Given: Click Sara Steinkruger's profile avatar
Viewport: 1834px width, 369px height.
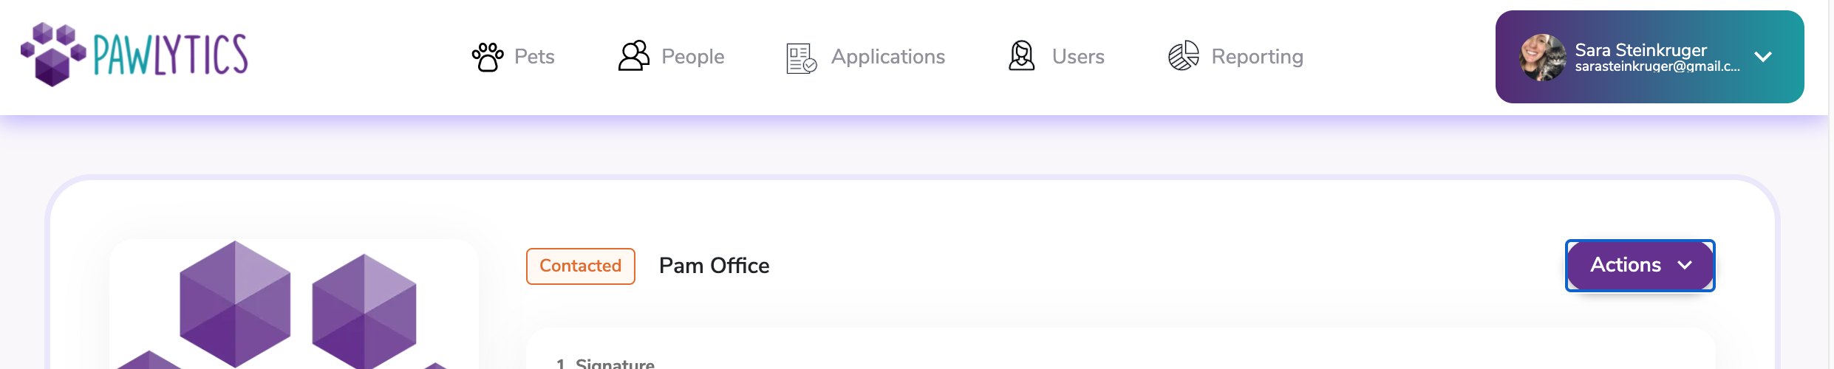Looking at the screenshot, I should click(x=1542, y=58).
